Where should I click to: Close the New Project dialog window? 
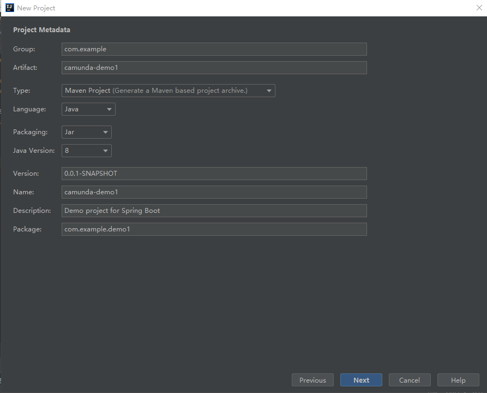tap(479, 8)
